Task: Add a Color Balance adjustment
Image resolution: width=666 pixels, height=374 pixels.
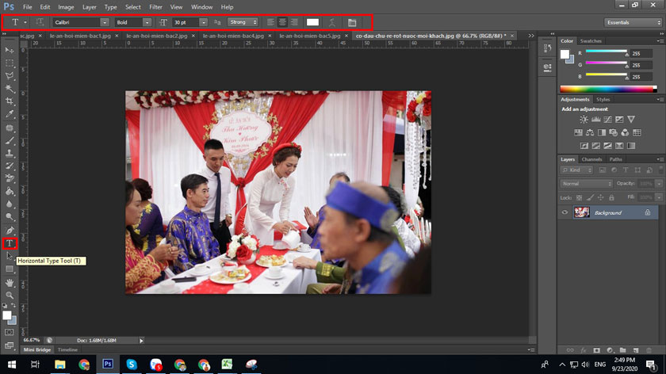Action: coord(590,133)
